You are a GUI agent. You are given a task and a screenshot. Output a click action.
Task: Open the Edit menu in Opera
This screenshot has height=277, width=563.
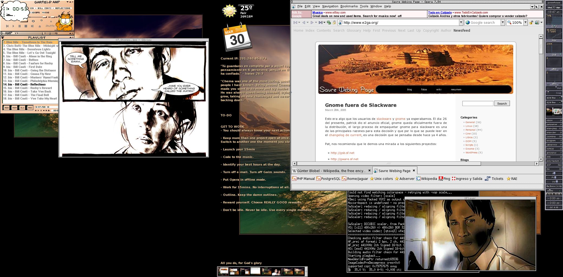(307, 6)
